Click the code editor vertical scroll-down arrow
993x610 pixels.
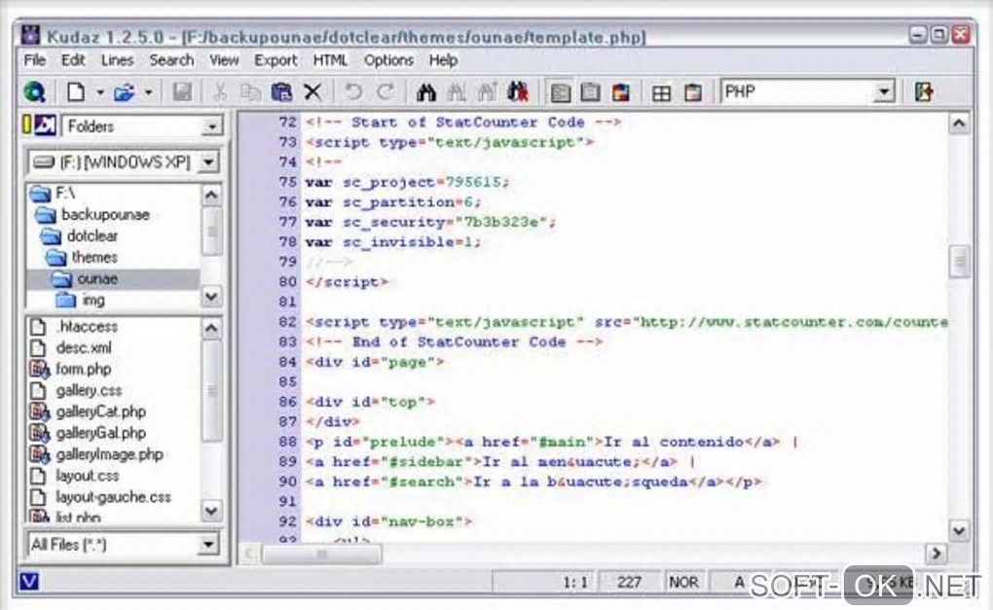(959, 530)
